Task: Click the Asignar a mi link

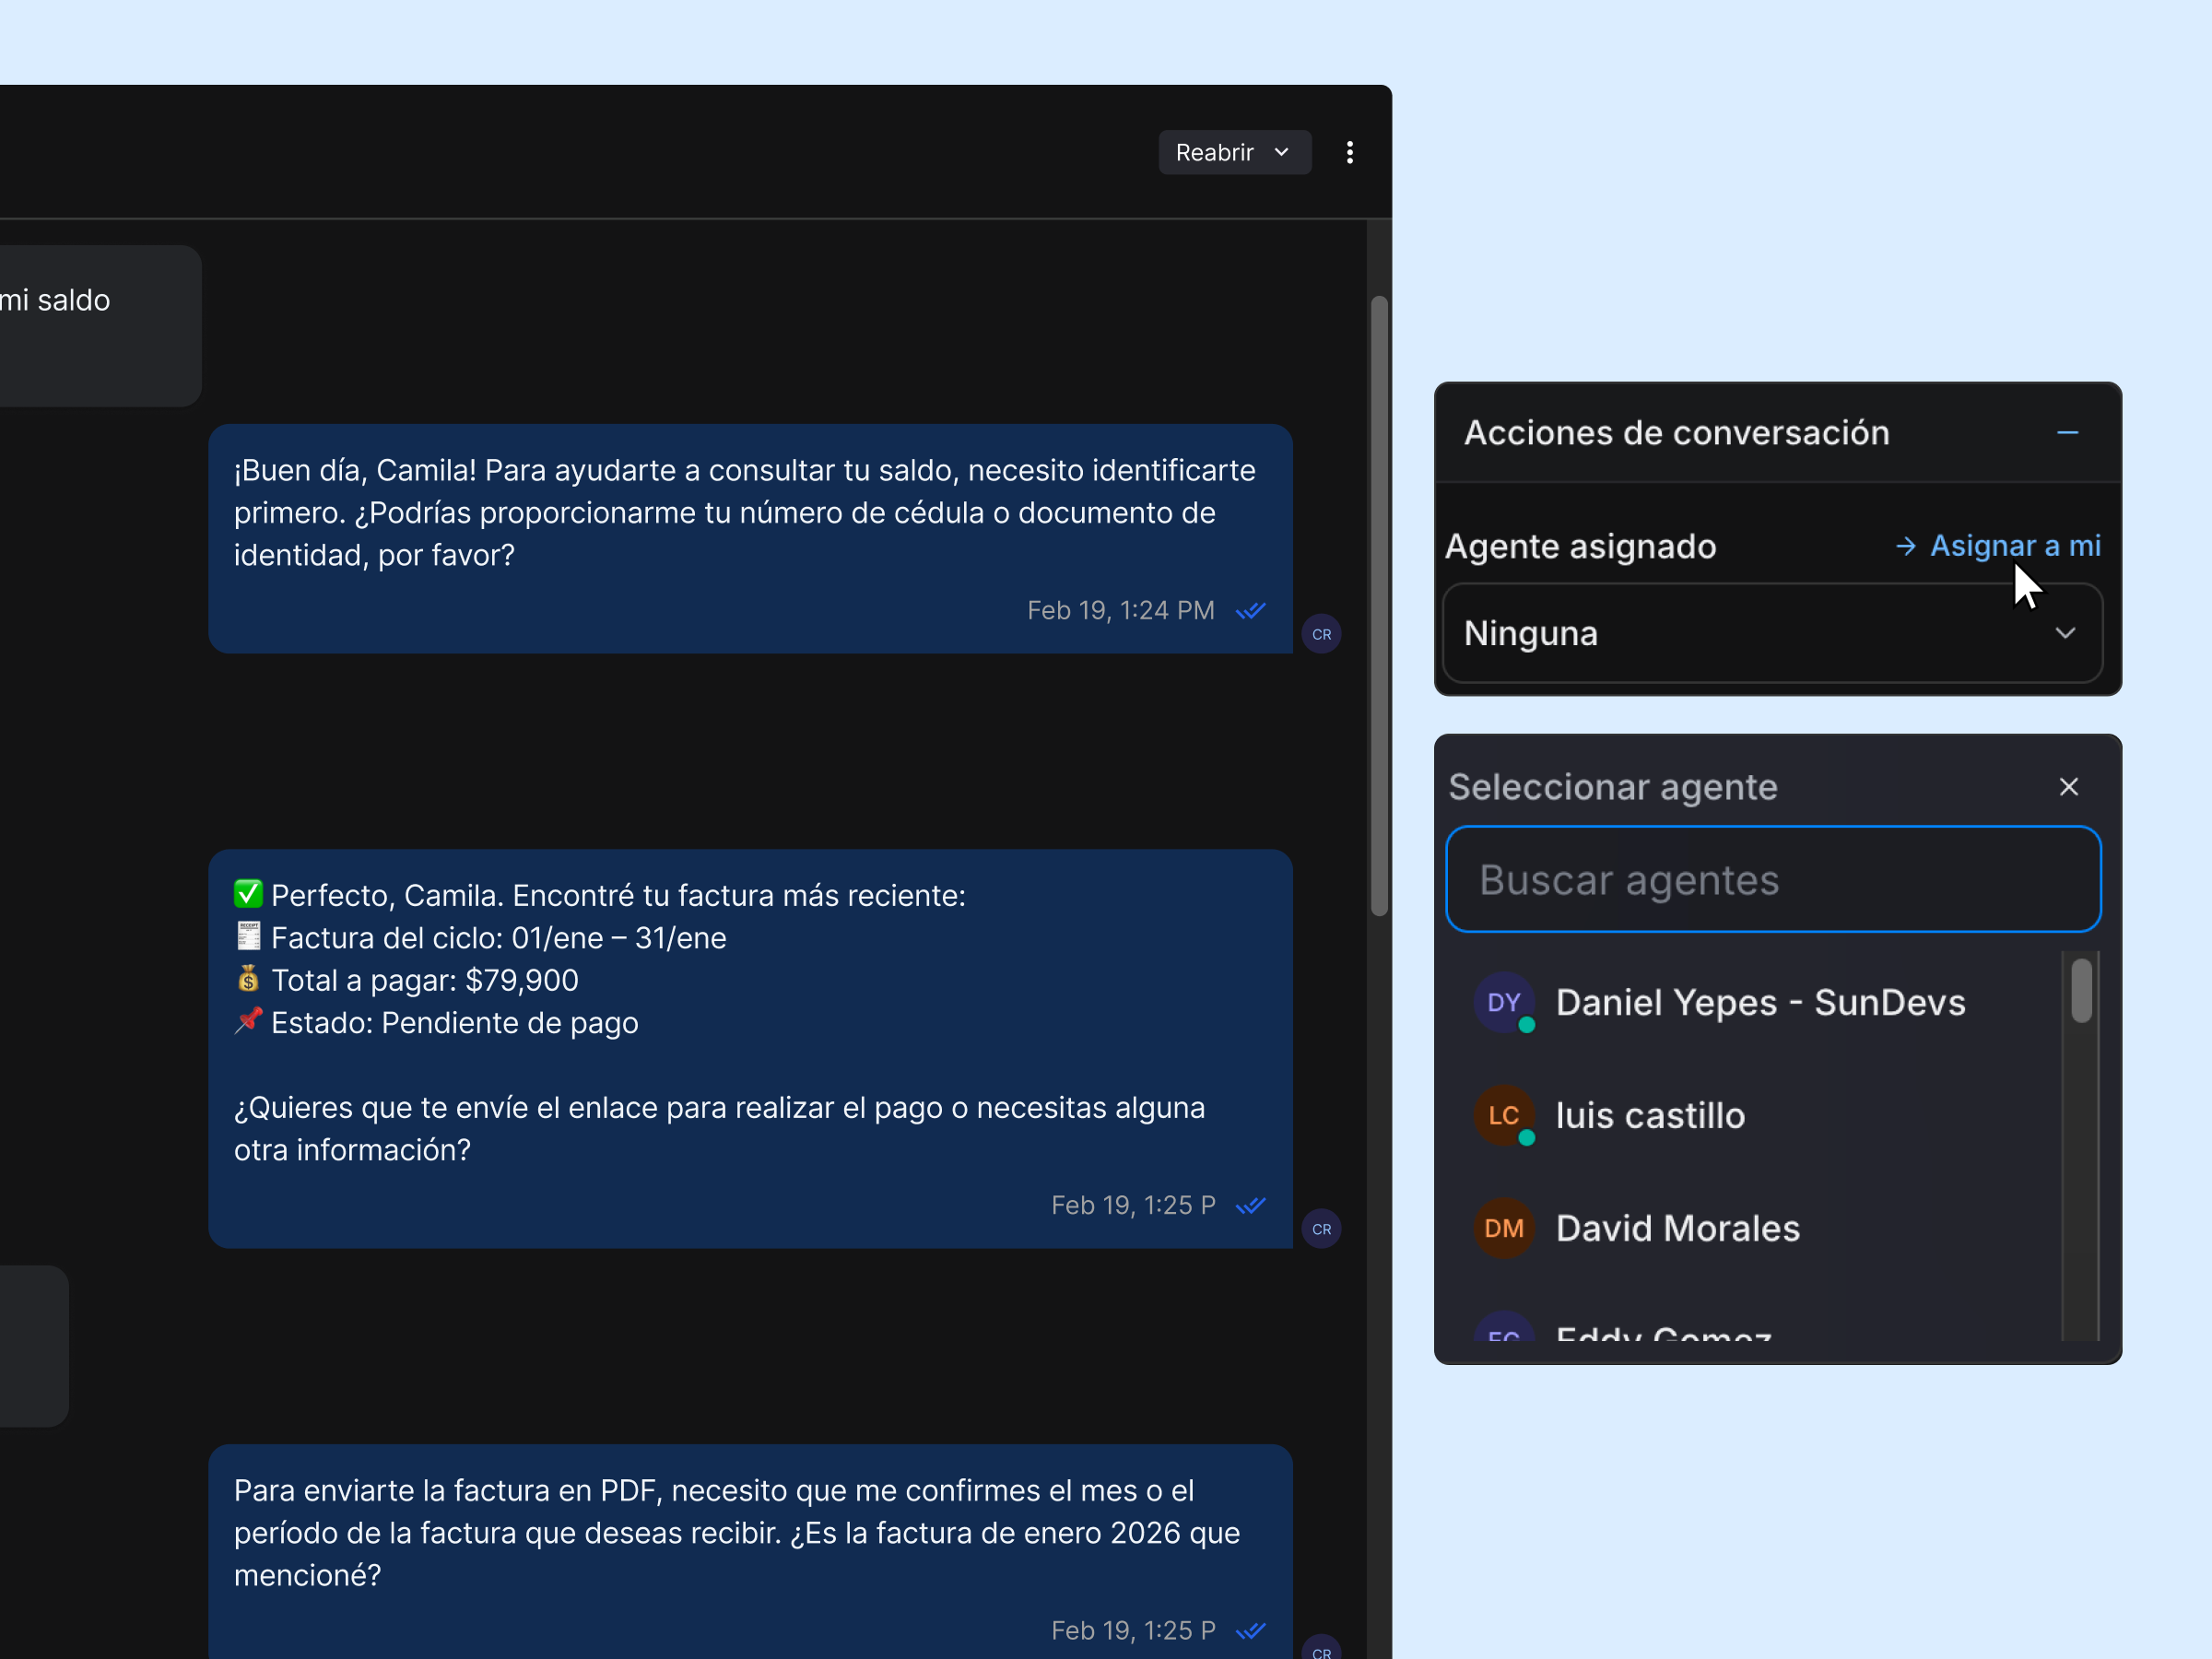Action: point(2014,546)
